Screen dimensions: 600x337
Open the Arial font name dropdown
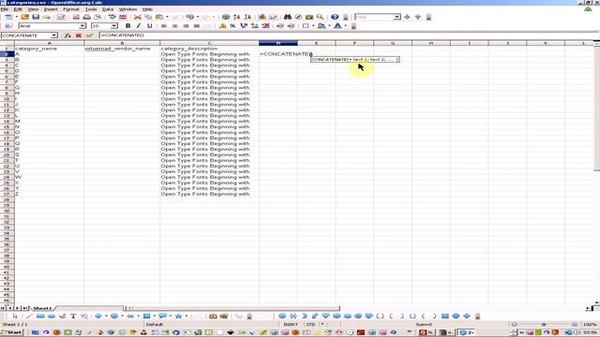point(82,26)
